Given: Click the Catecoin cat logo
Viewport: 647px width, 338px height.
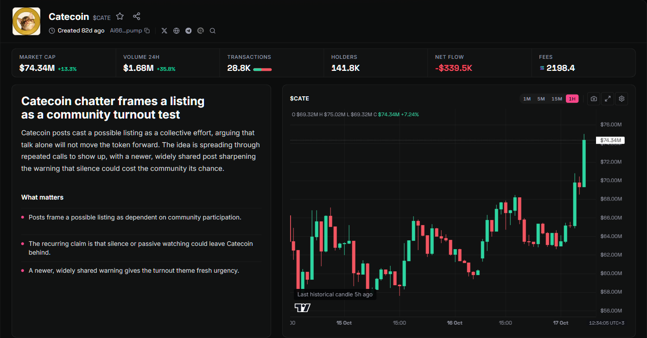Looking at the screenshot, I should point(26,21).
